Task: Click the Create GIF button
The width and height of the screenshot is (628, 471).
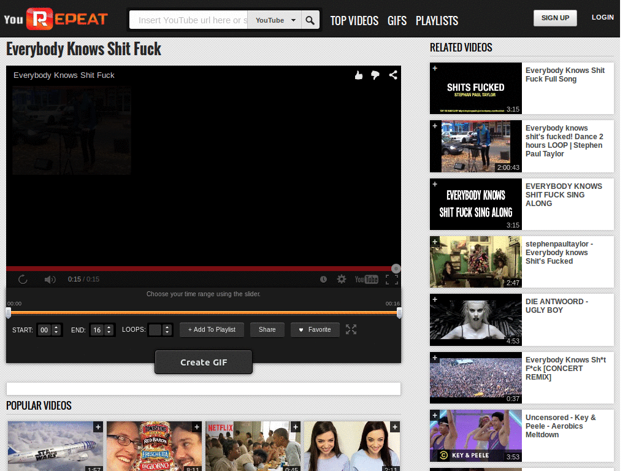Action: tap(204, 362)
